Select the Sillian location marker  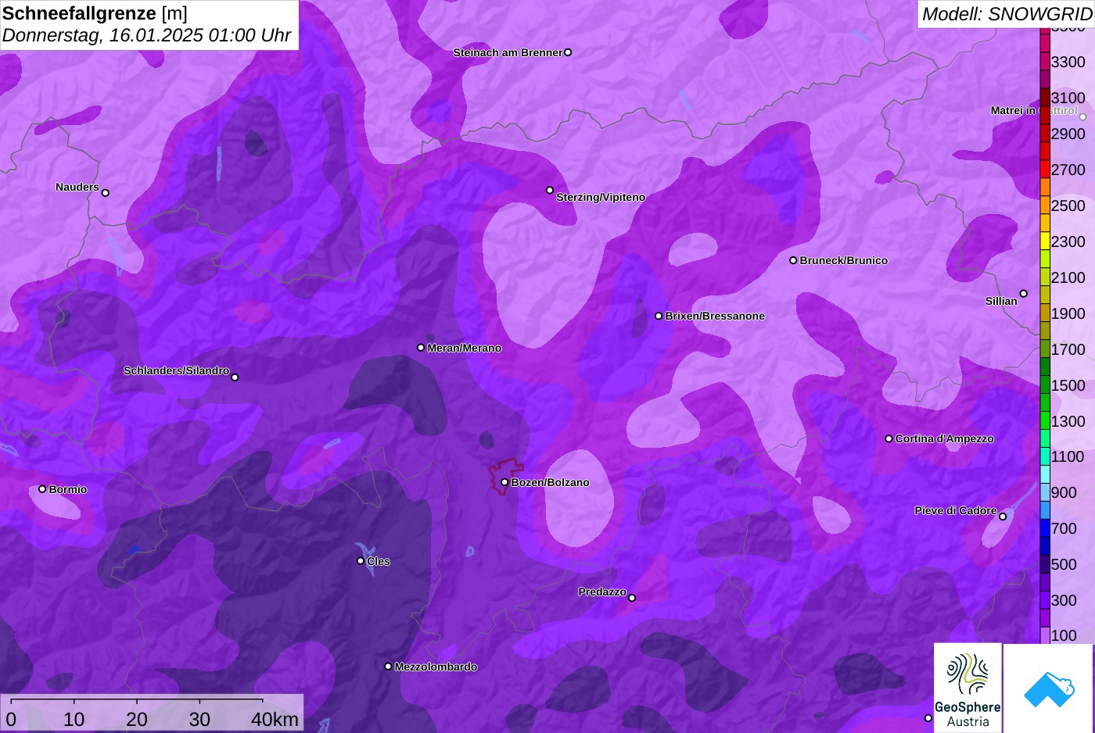tap(1023, 294)
